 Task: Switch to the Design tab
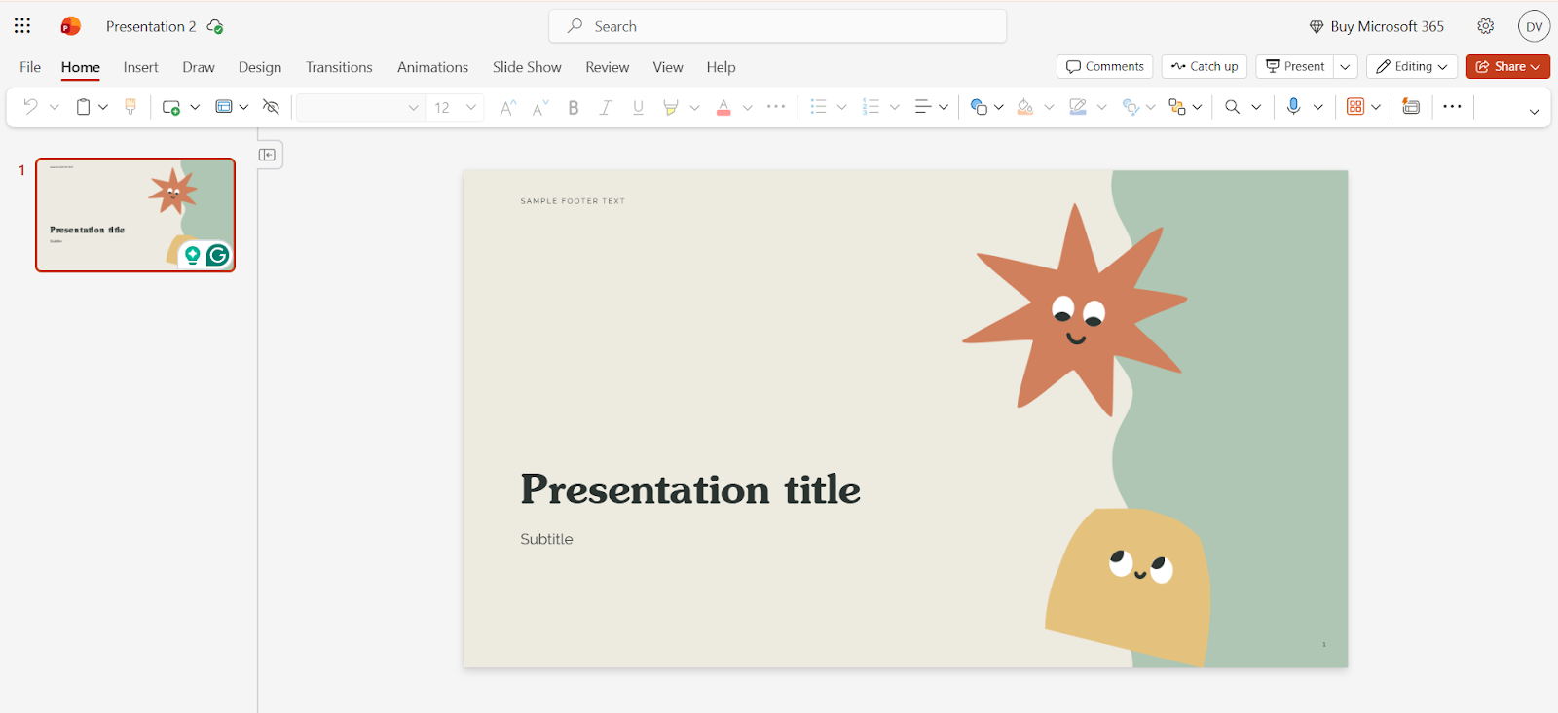[x=260, y=67]
